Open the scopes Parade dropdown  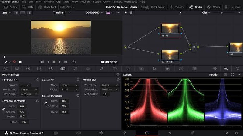click(x=214, y=75)
